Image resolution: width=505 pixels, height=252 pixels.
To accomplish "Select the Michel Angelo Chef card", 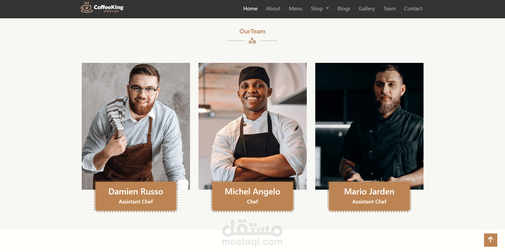I will pos(253,196).
